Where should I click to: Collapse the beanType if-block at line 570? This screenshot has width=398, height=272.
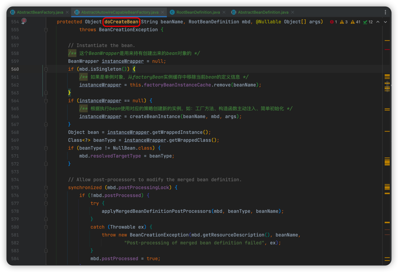pos(46,148)
